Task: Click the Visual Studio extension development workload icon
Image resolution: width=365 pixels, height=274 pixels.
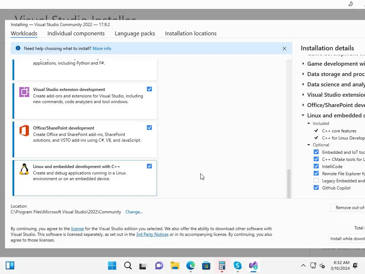Action: 24,92
